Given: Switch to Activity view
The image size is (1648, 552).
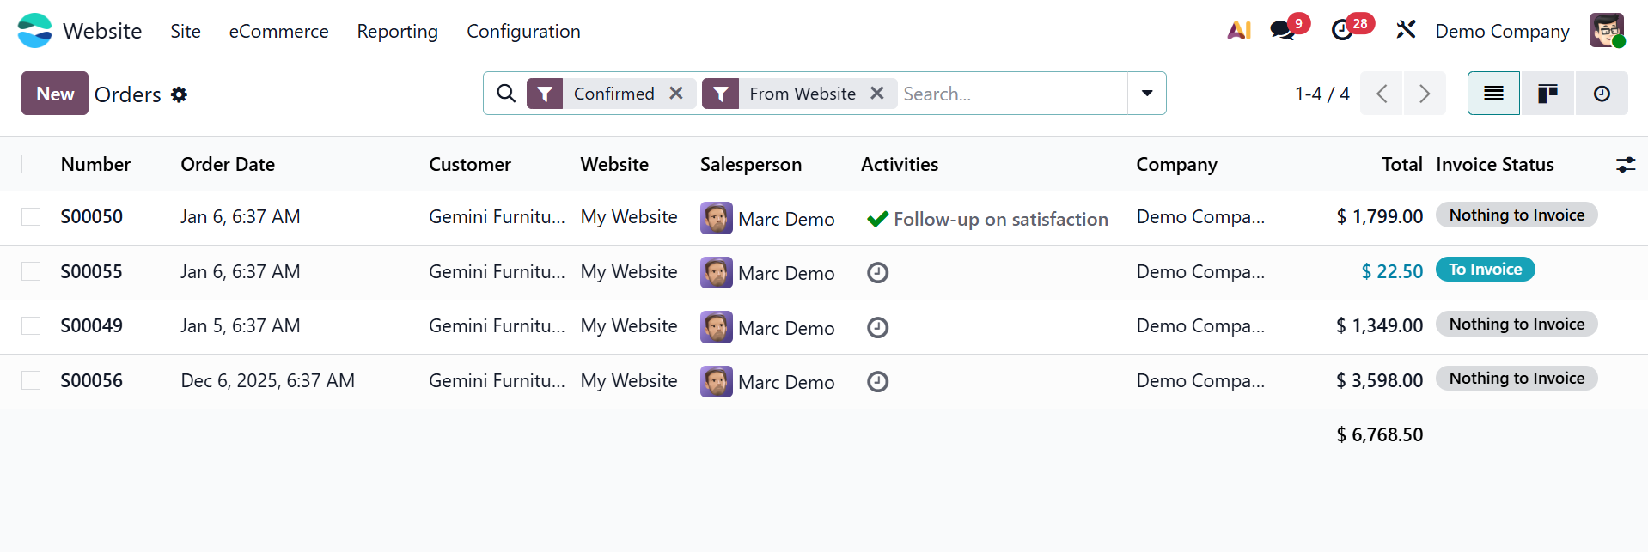Looking at the screenshot, I should [1602, 94].
